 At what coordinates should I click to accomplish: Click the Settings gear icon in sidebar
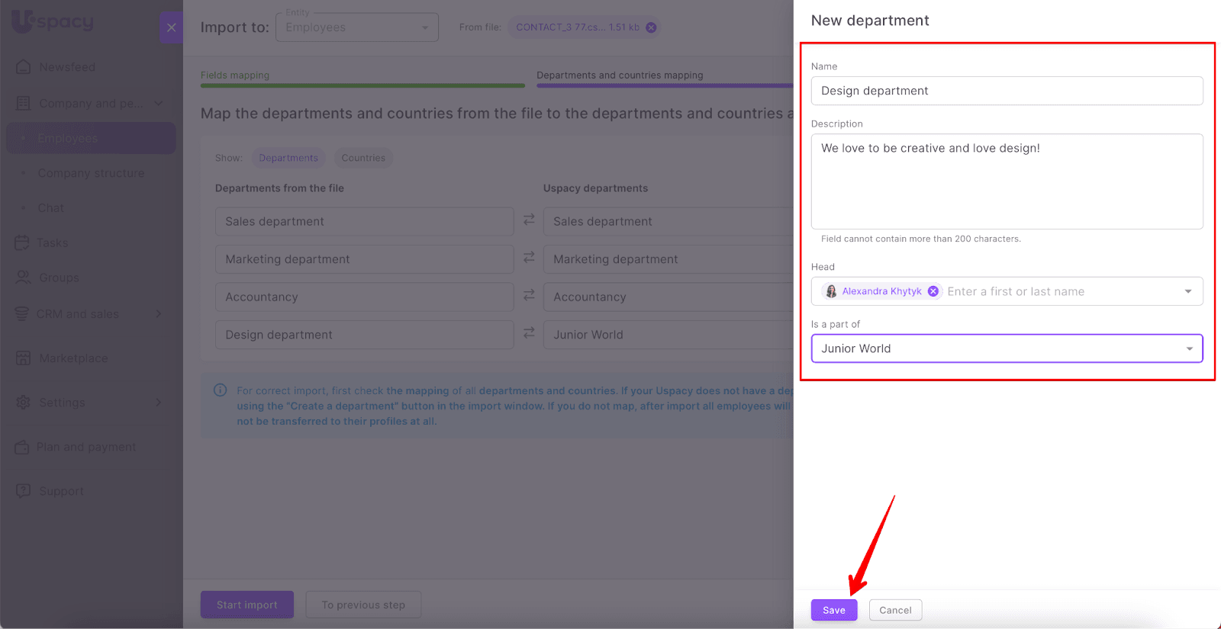click(x=23, y=403)
